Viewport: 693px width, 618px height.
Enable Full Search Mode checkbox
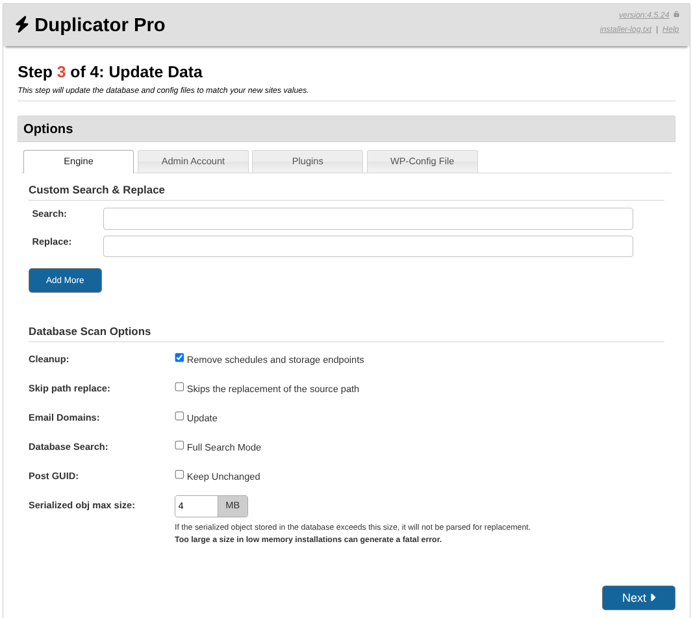click(180, 445)
